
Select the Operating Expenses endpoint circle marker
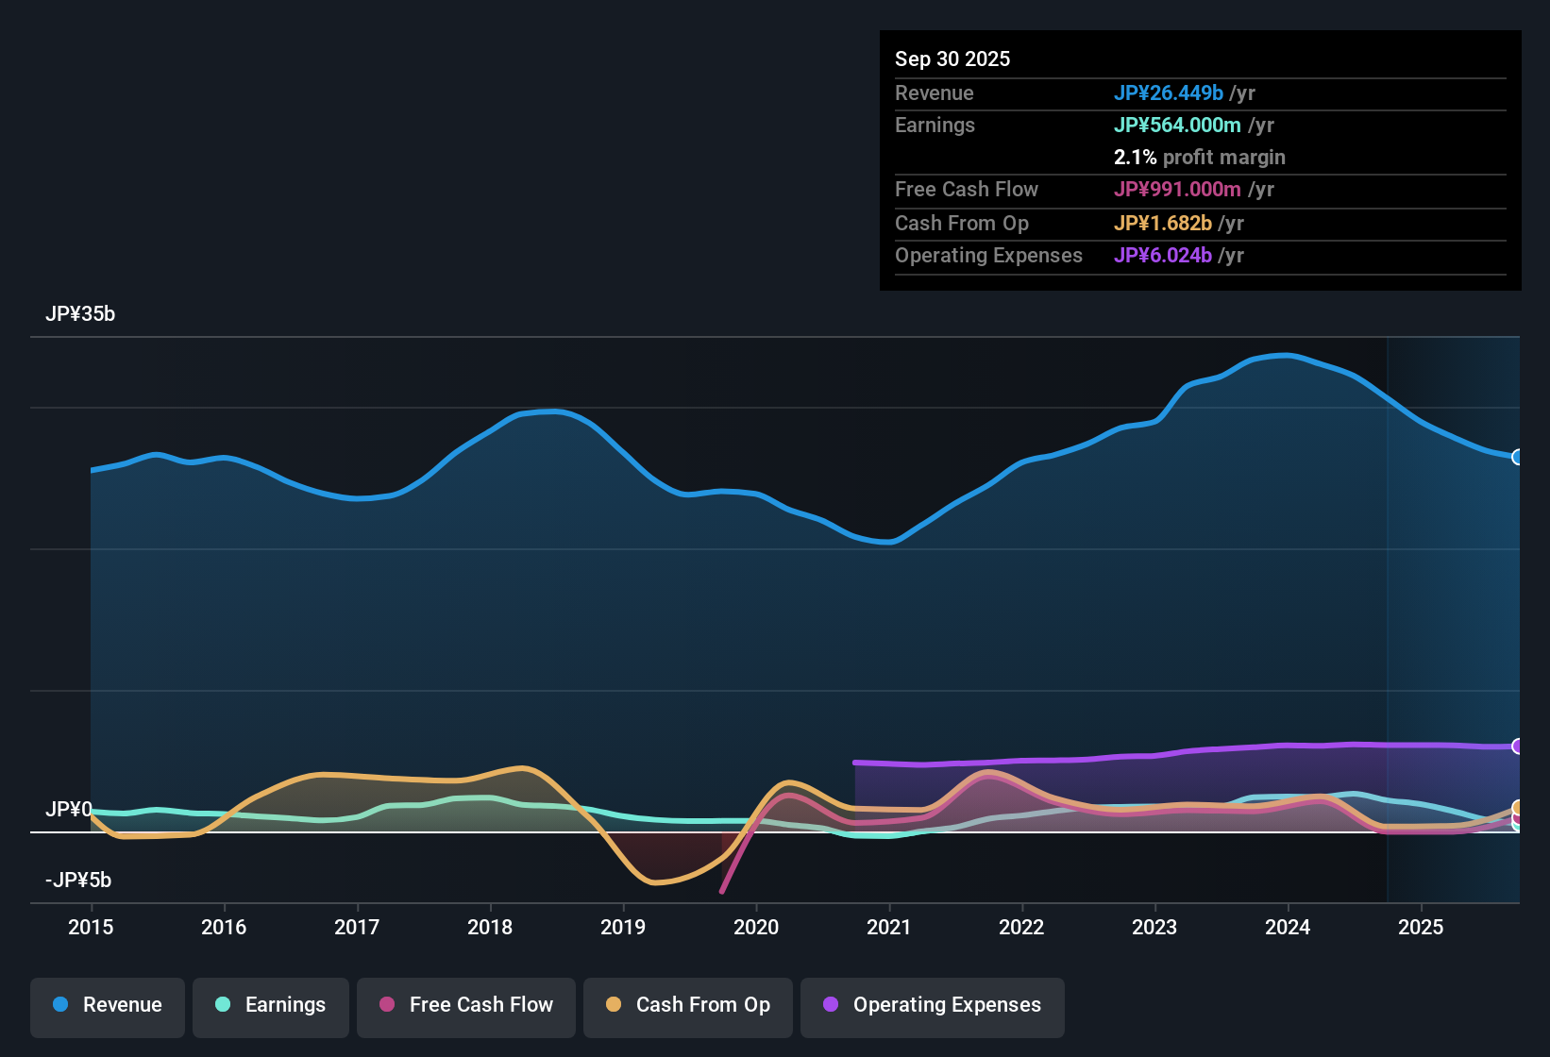tap(1518, 746)
